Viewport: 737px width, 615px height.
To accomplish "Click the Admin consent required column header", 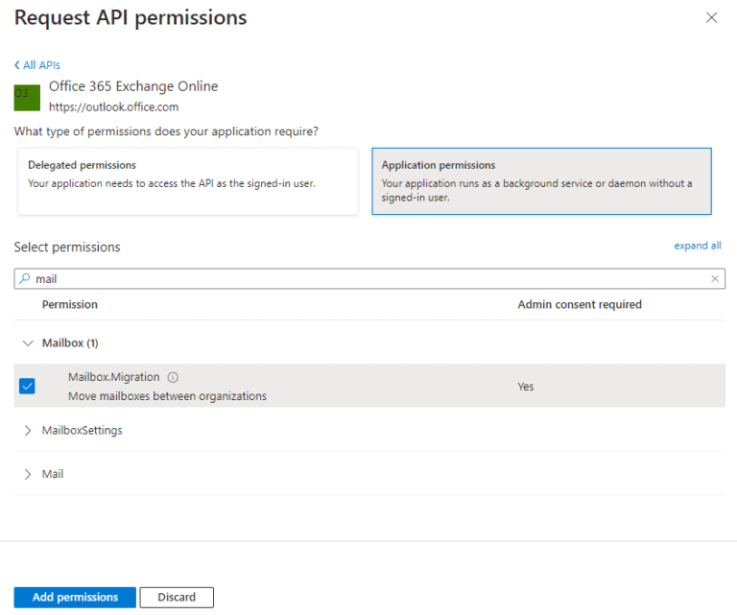I will click(x=580, y=304).
